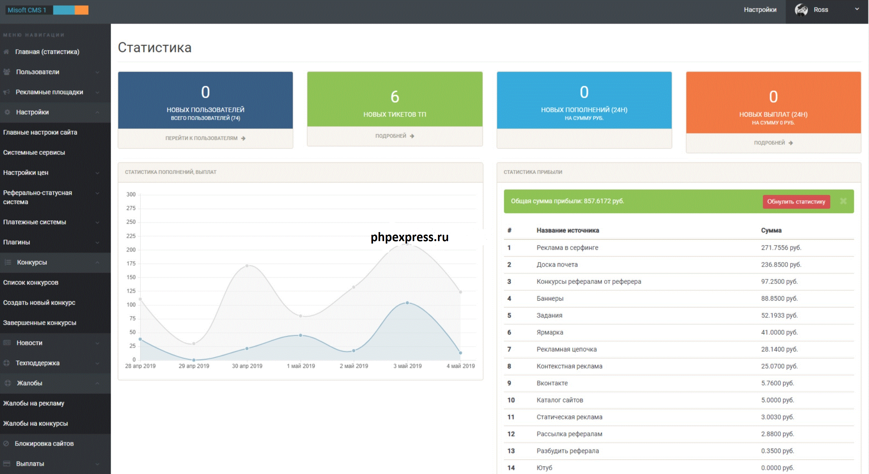The height and width of the screenshot is (474, 869).
Task: Click arrow icon beside Подробней under payouts card
Action: tap(791, 143)
